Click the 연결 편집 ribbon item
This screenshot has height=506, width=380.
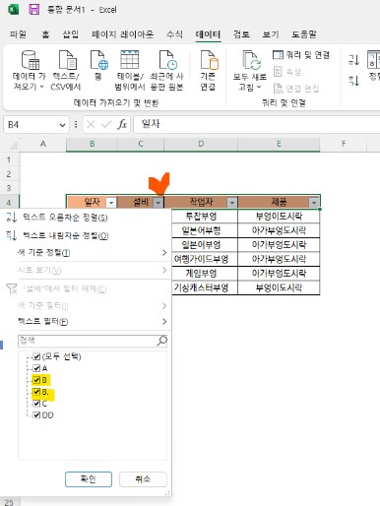coord(296,89)
